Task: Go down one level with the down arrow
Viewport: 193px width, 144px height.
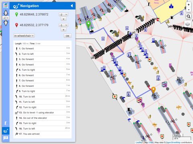Action: pos(6,23)
